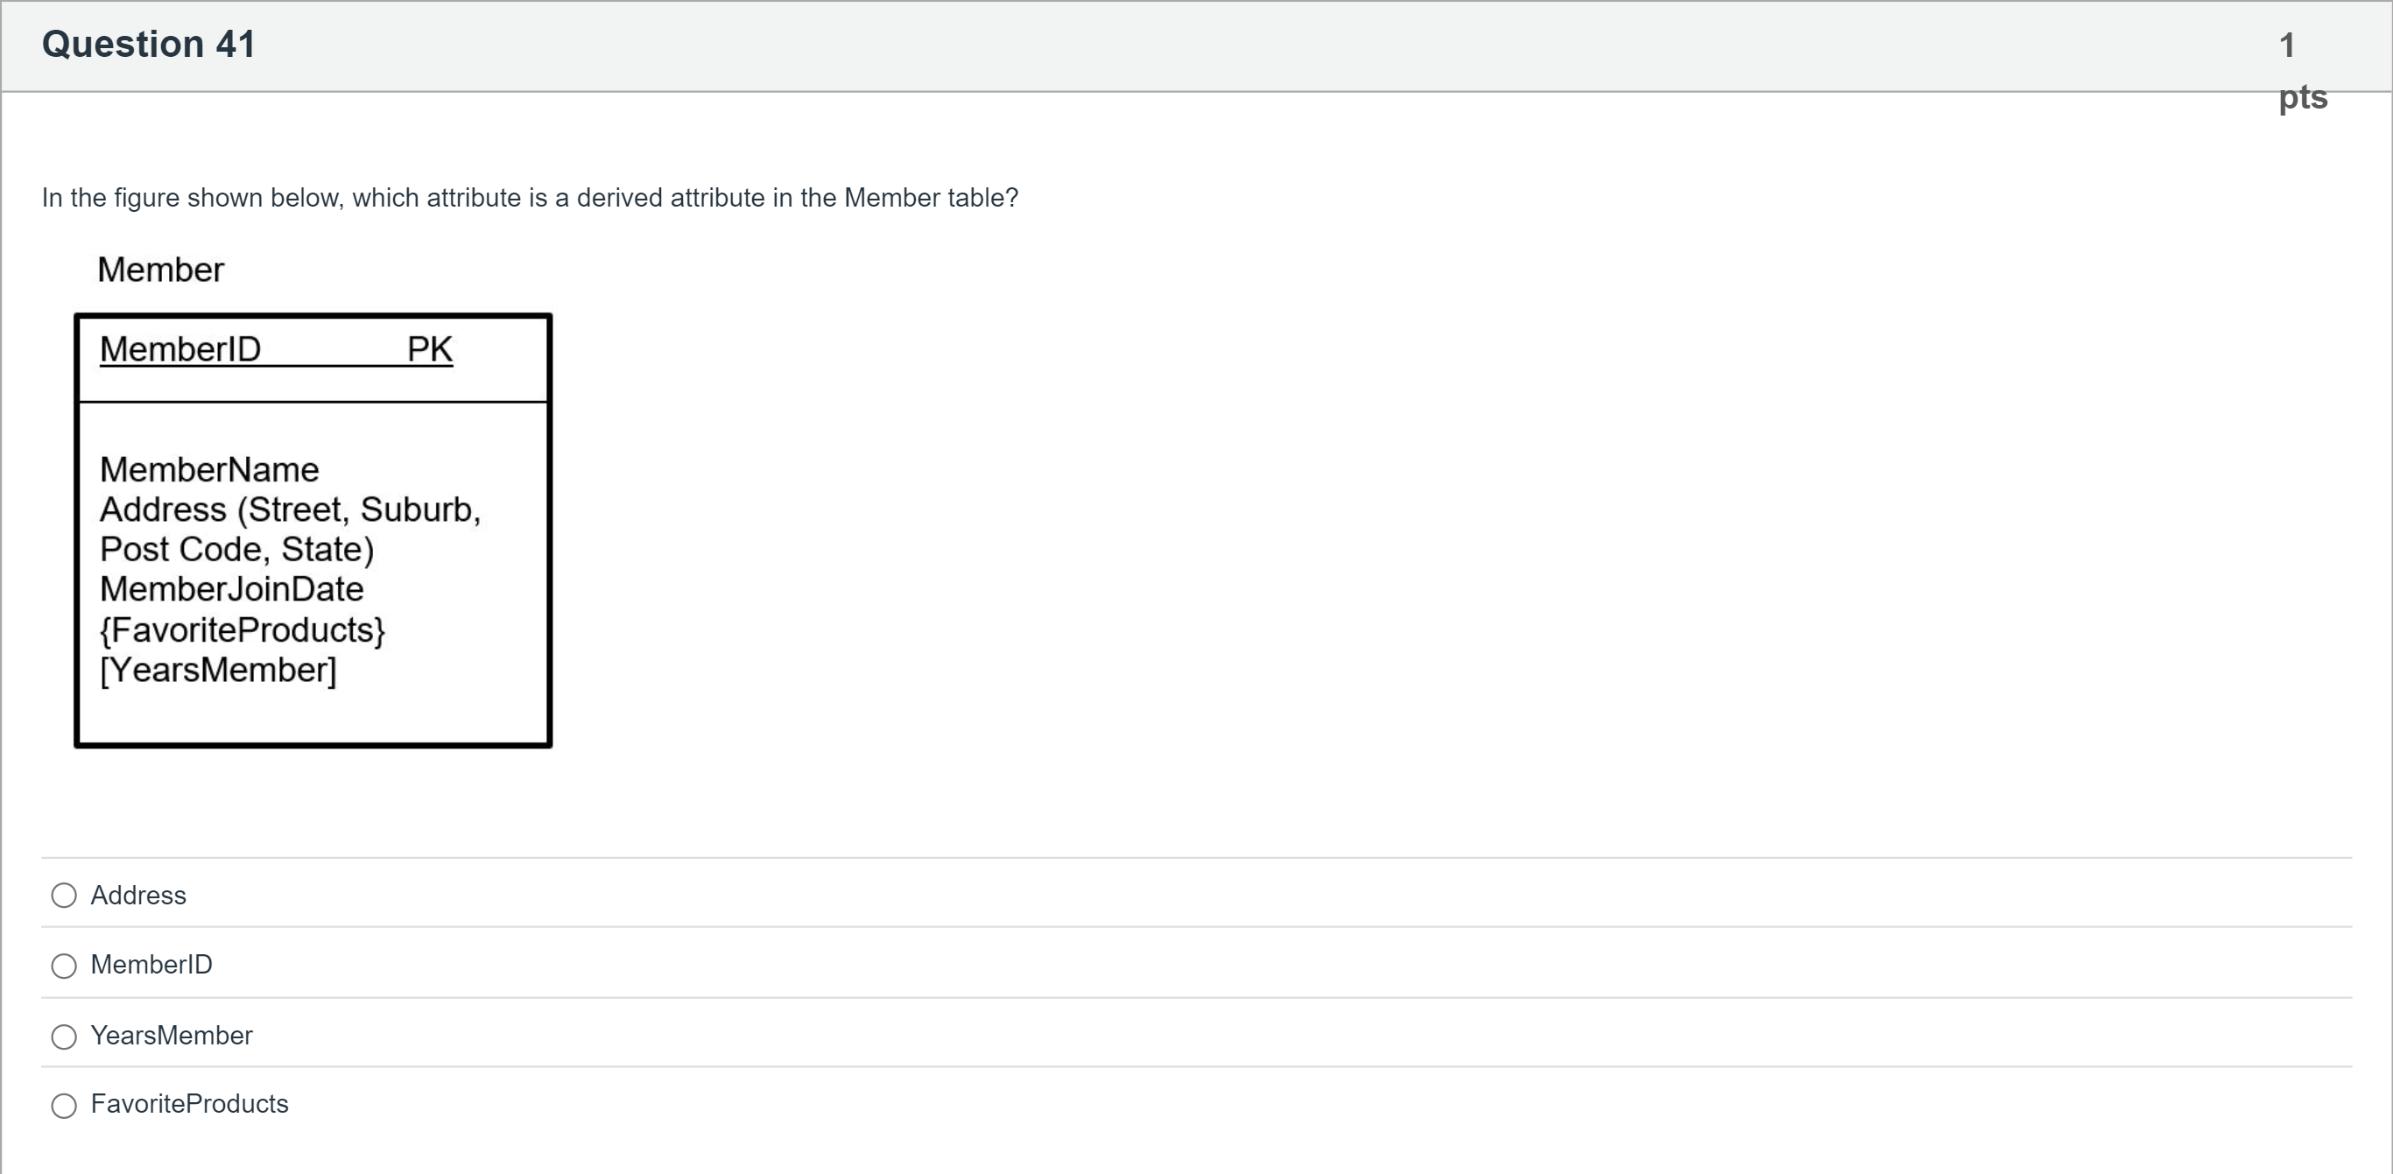Click the 1 pts score label

pos(2300,70)
